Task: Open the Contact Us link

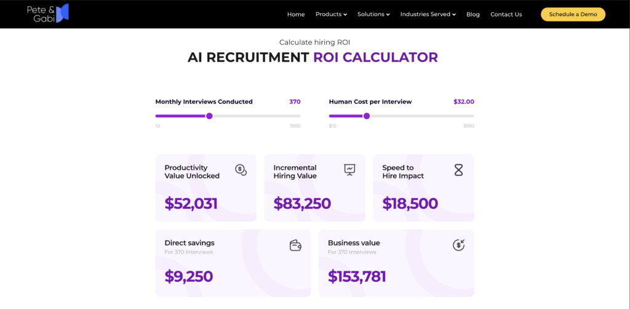Action: pos(506,15)
